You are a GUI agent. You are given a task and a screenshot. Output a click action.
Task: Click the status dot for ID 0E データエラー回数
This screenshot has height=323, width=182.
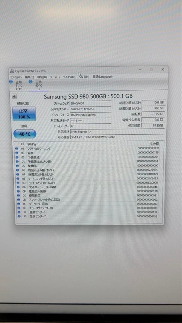click(19, 204)
